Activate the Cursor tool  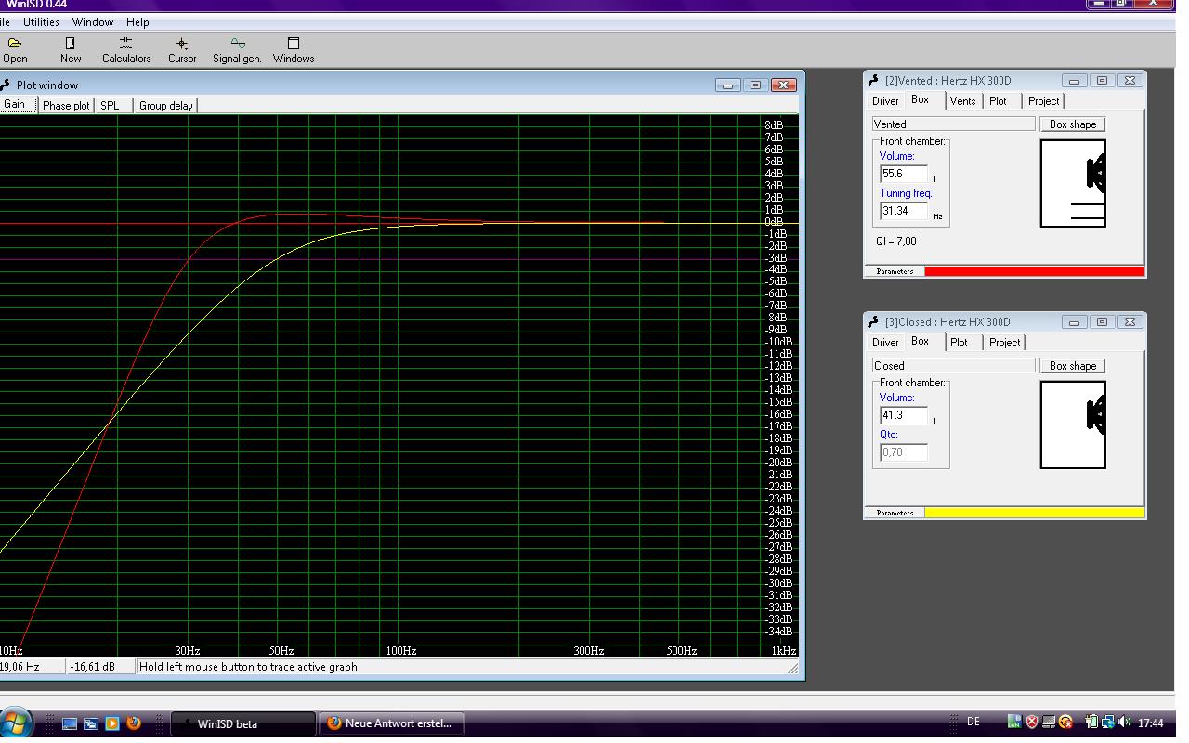click(182, 50)
